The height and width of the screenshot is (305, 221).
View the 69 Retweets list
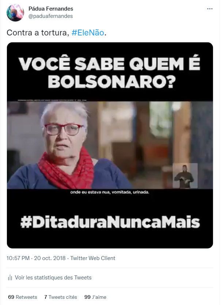pyautogui.click(x=23, y=297)
